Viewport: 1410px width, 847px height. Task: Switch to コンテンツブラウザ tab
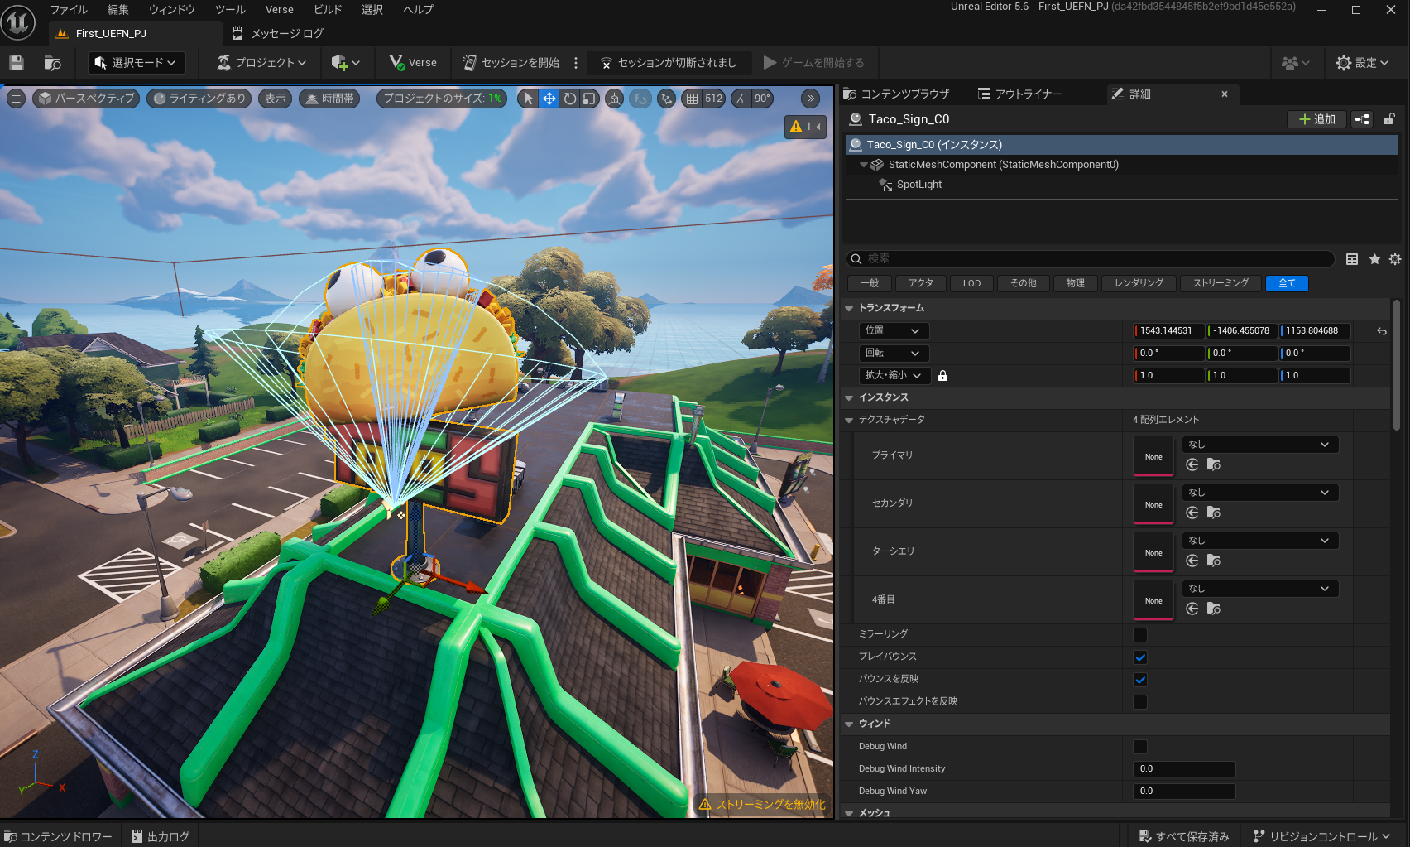tap(897, 94)
